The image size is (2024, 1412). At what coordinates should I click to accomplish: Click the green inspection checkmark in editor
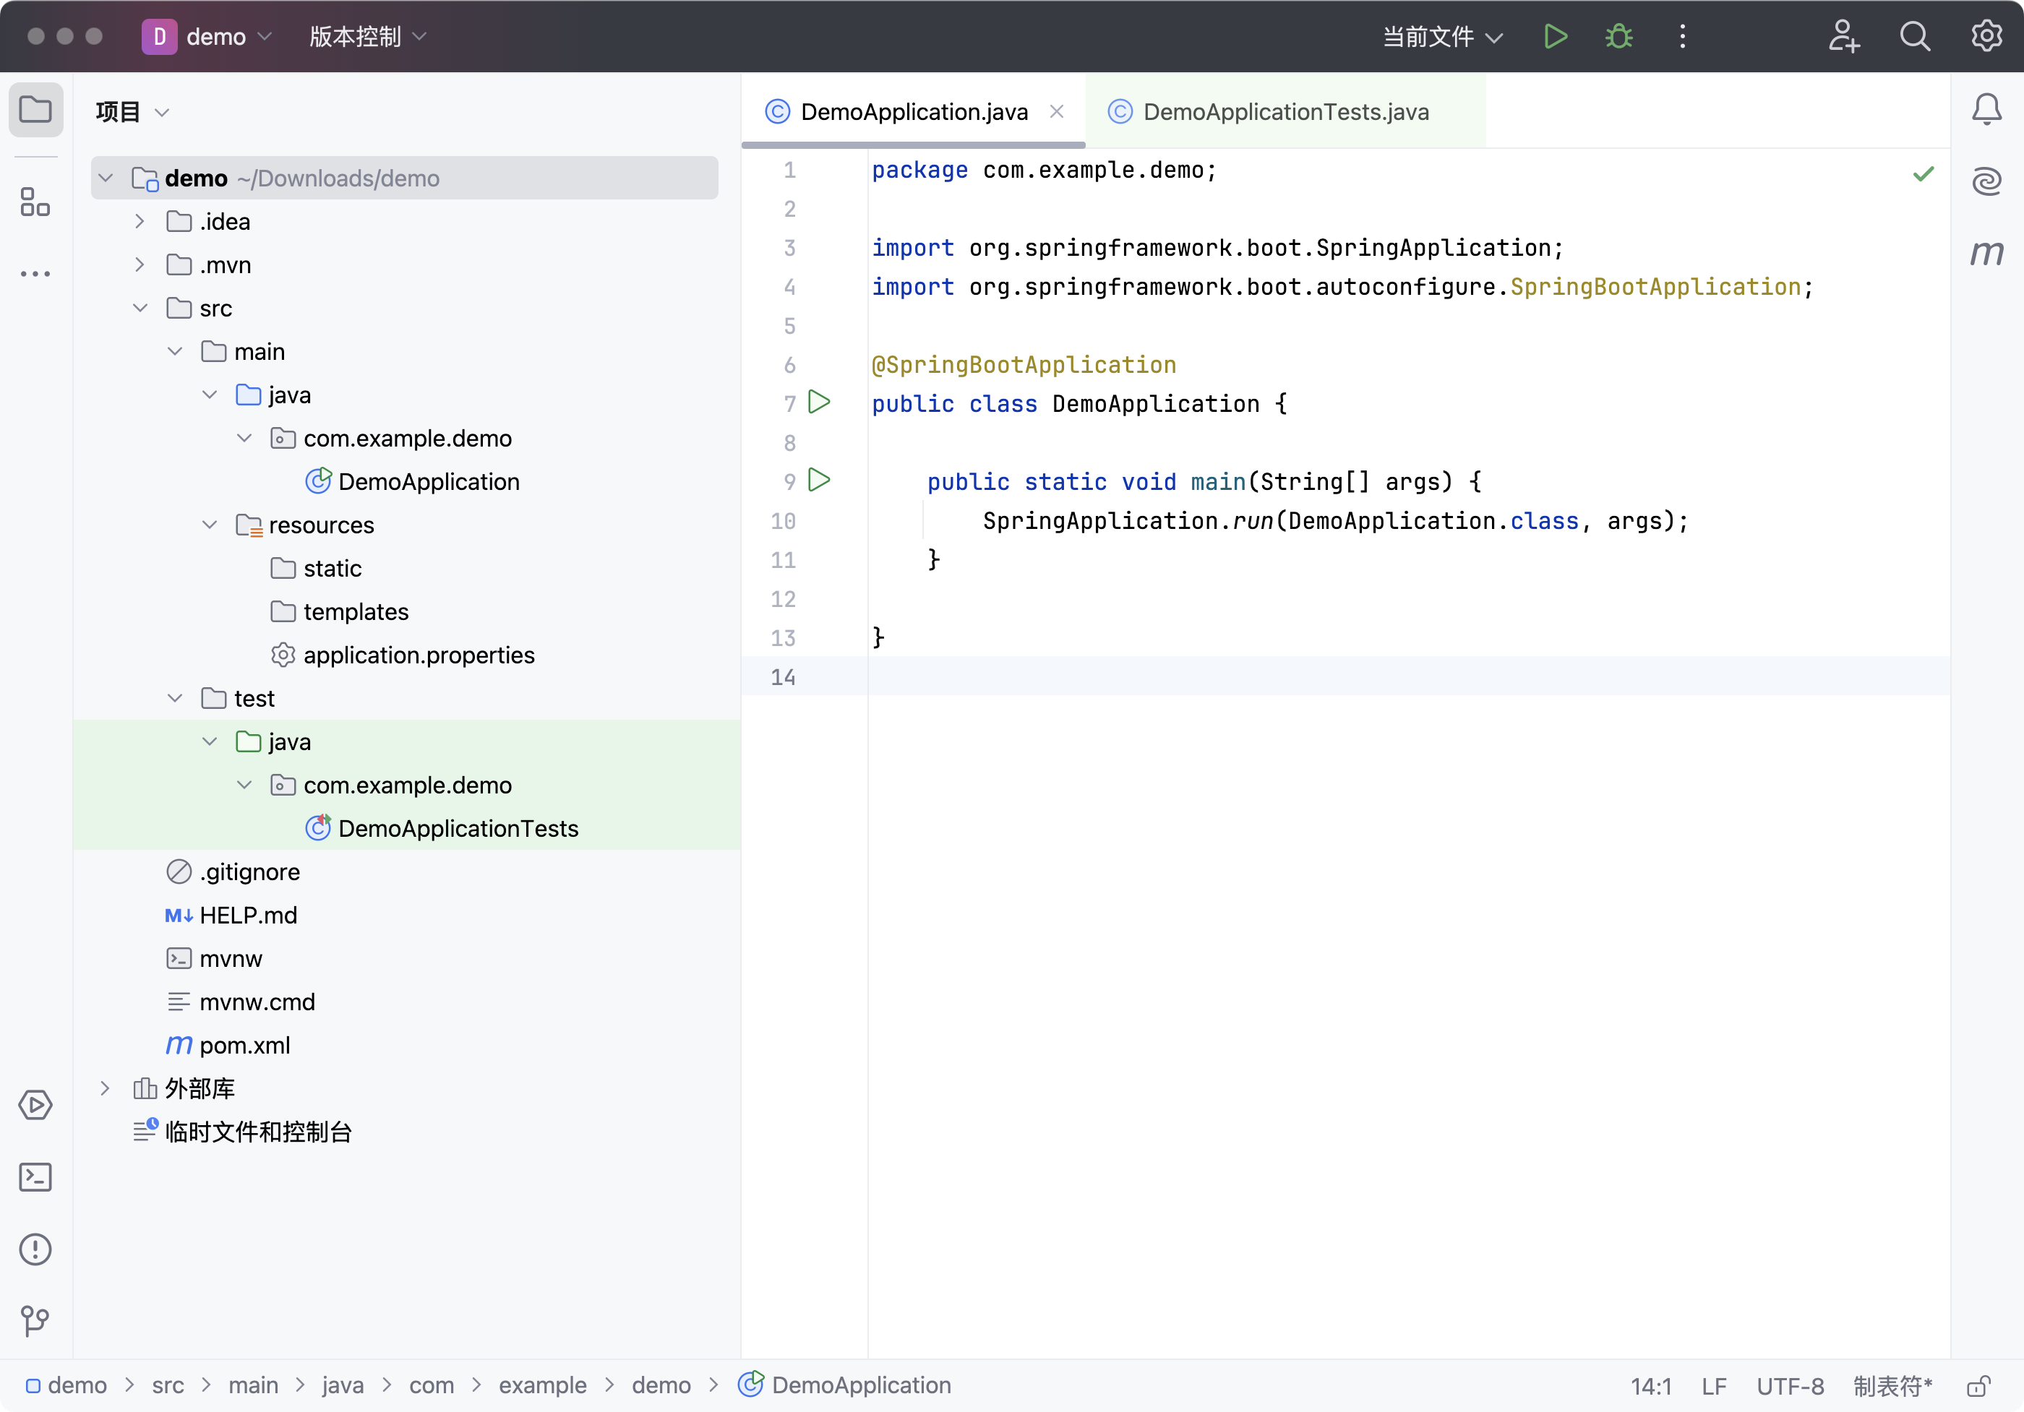click(1924, 173)
